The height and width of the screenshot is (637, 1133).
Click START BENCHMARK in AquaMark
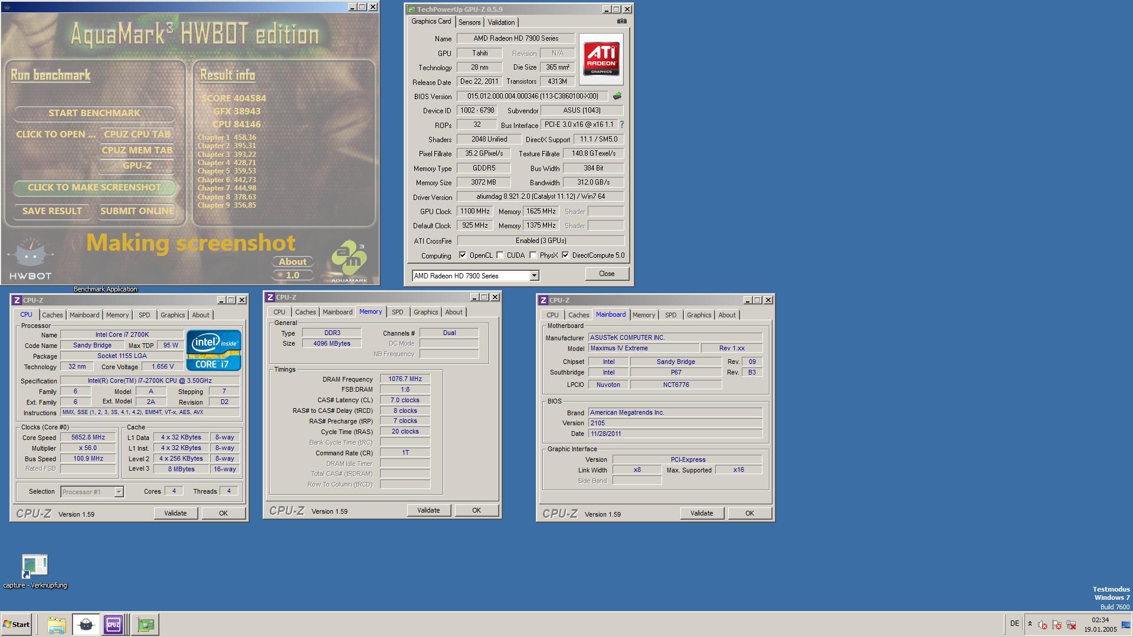click(94, 113)
